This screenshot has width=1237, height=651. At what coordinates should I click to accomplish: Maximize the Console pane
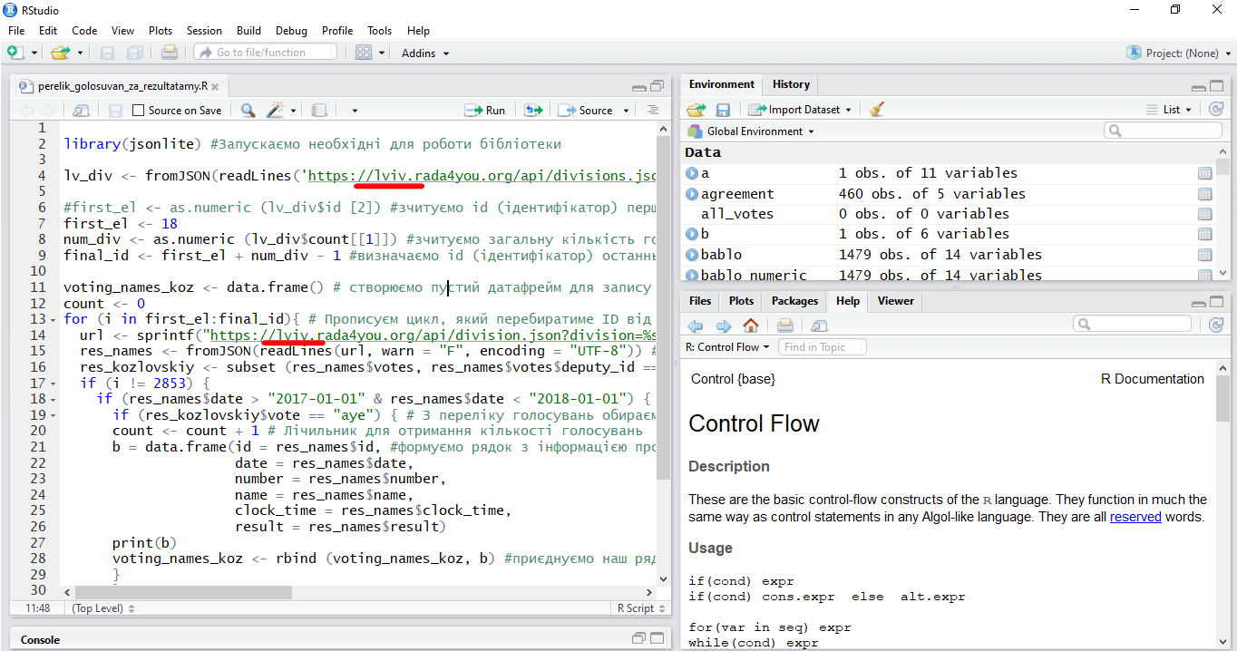point(656,638)
